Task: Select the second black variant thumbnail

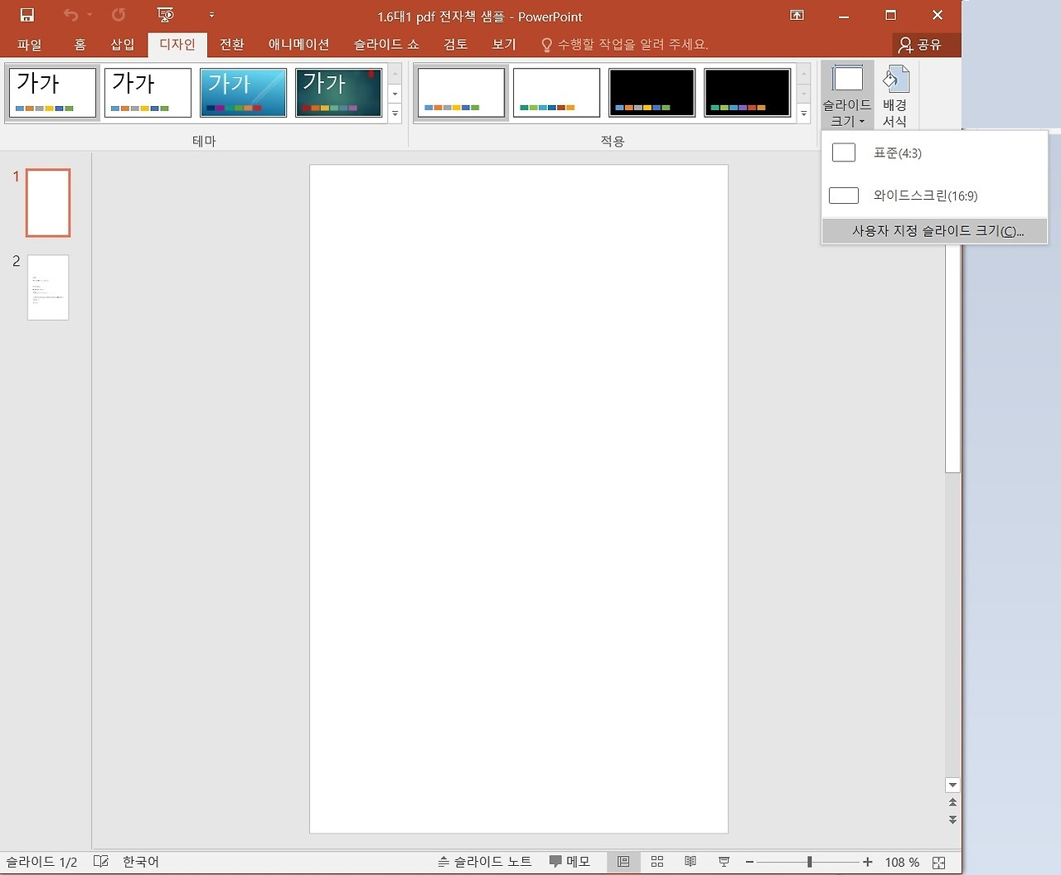Action: pyautogui.click(x=747, y=93)
